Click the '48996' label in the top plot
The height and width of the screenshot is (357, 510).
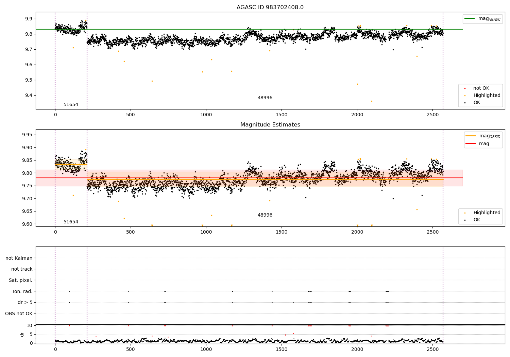click(x=265, y=98)
